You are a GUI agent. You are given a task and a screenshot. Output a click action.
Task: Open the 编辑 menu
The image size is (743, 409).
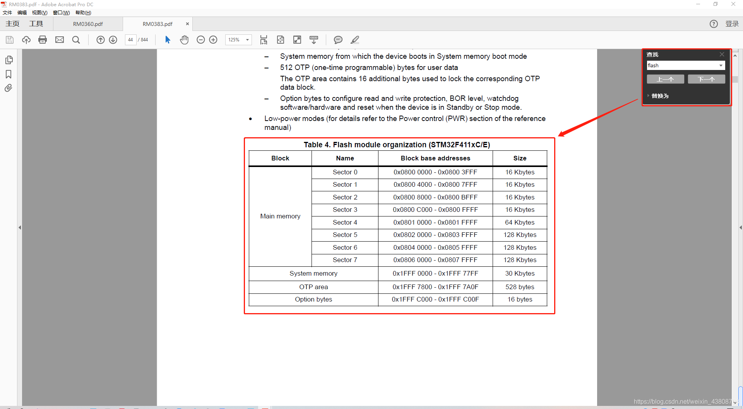pos(22,13)
